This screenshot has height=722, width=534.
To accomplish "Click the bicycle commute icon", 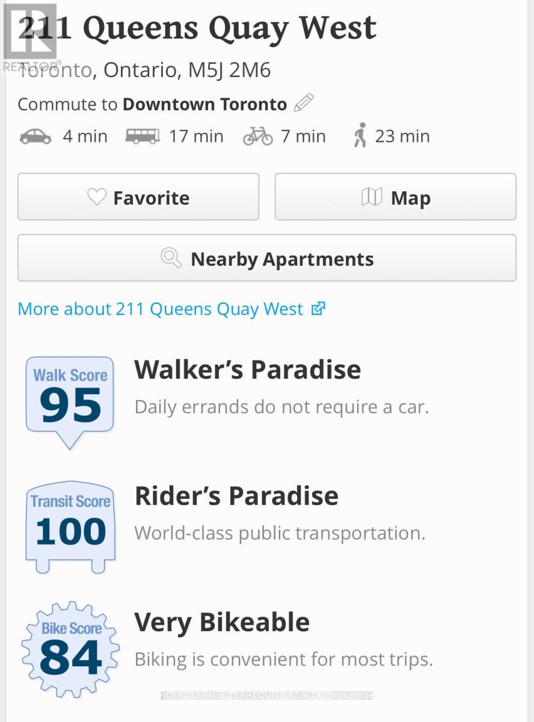I will [257, 137].
